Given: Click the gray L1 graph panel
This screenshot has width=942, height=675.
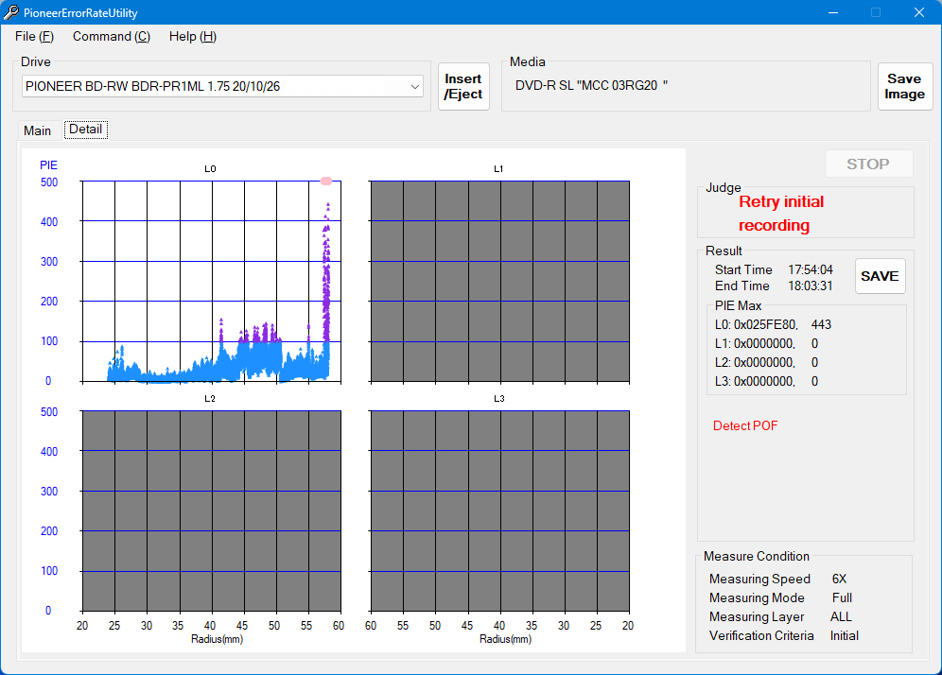Looking at the screenshot, I should [x=499, y=281].
